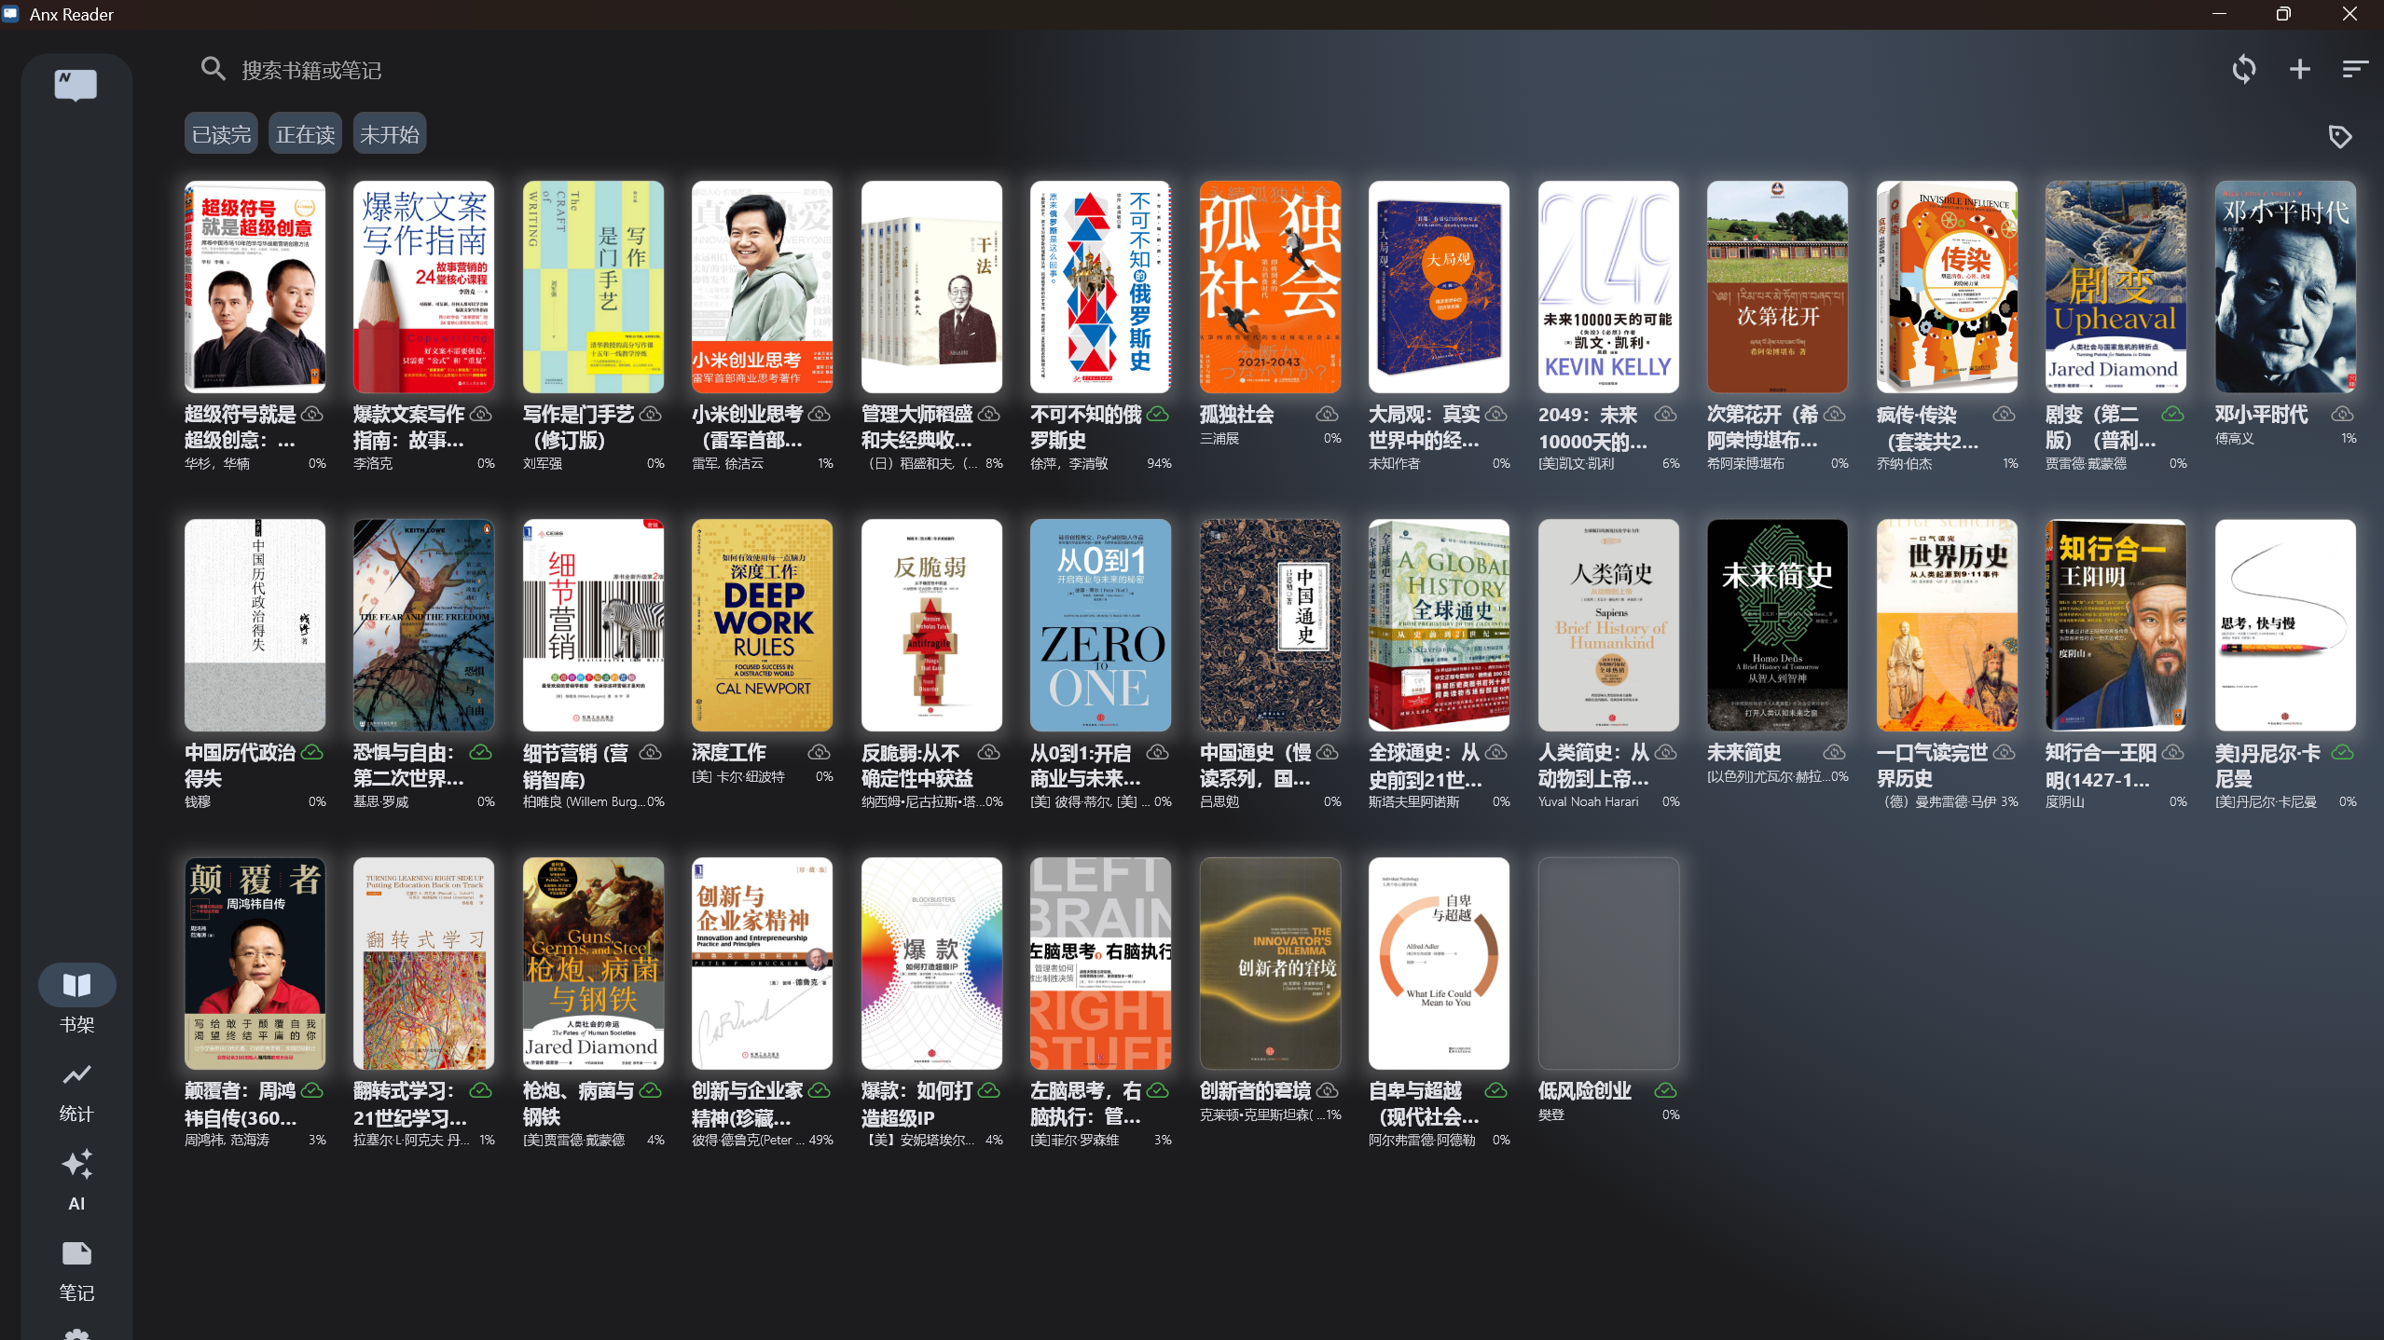
Task: Open the Deep Work Rules book cover
Action: (763, 625)
